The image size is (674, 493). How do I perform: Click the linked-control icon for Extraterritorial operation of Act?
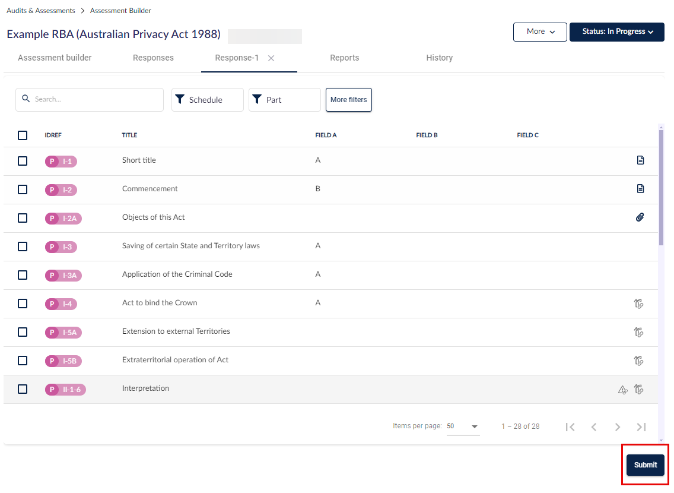[639, 361]
